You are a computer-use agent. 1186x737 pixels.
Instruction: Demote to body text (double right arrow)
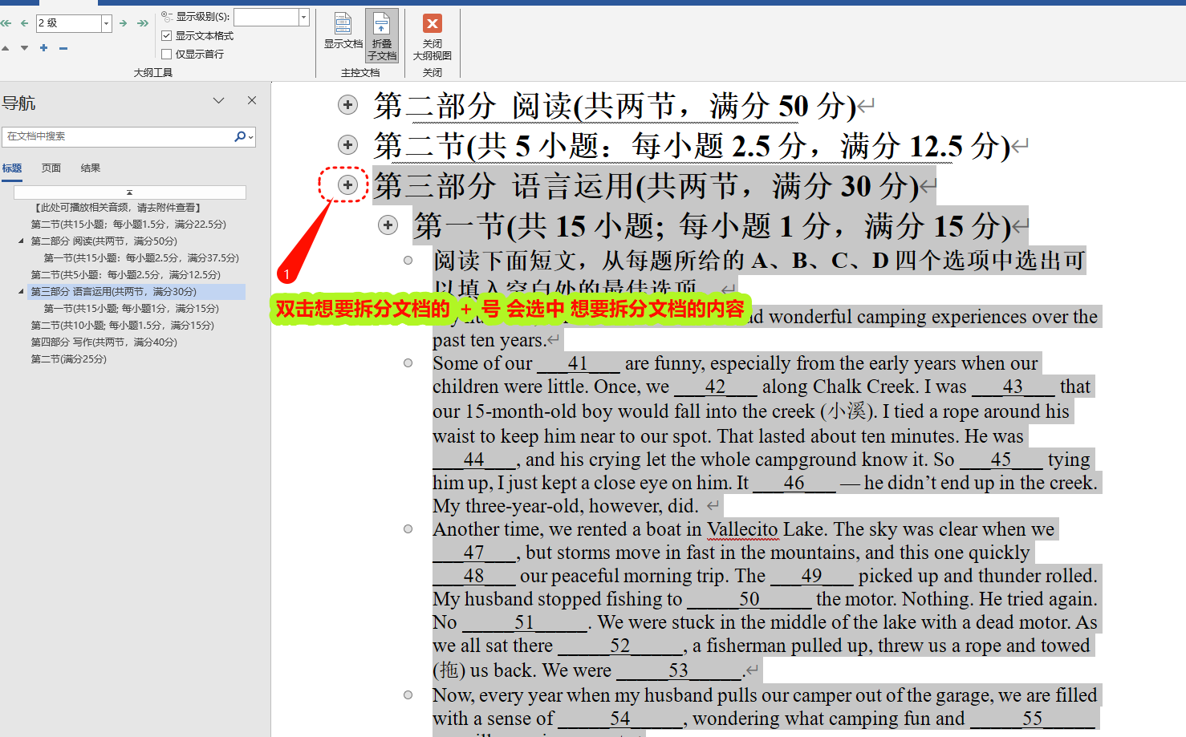[143, 23]
